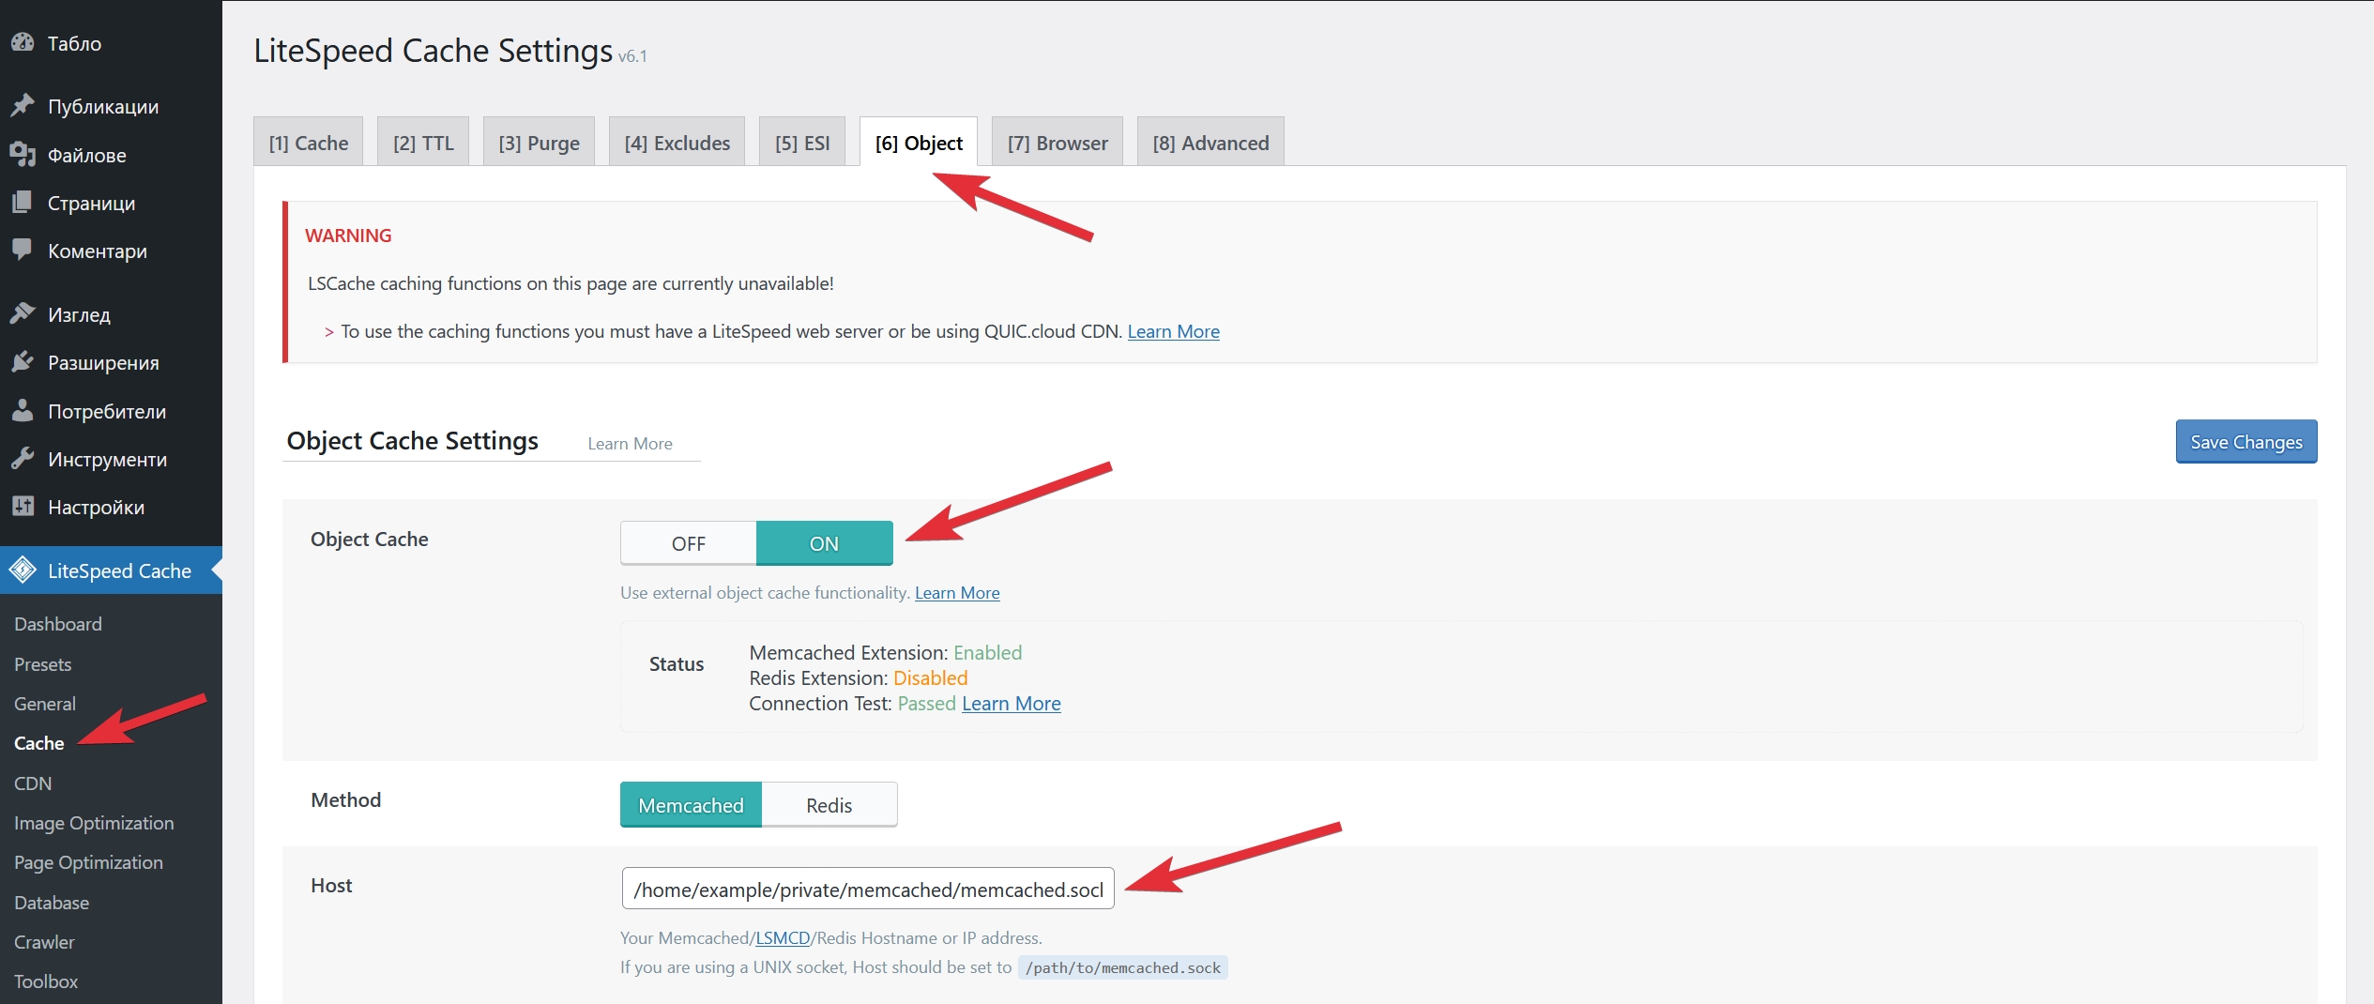Viewport: 2374px width, 1004px height.
Task: Click the Memcached Extension Enabled status
Action: click(987, 652)
